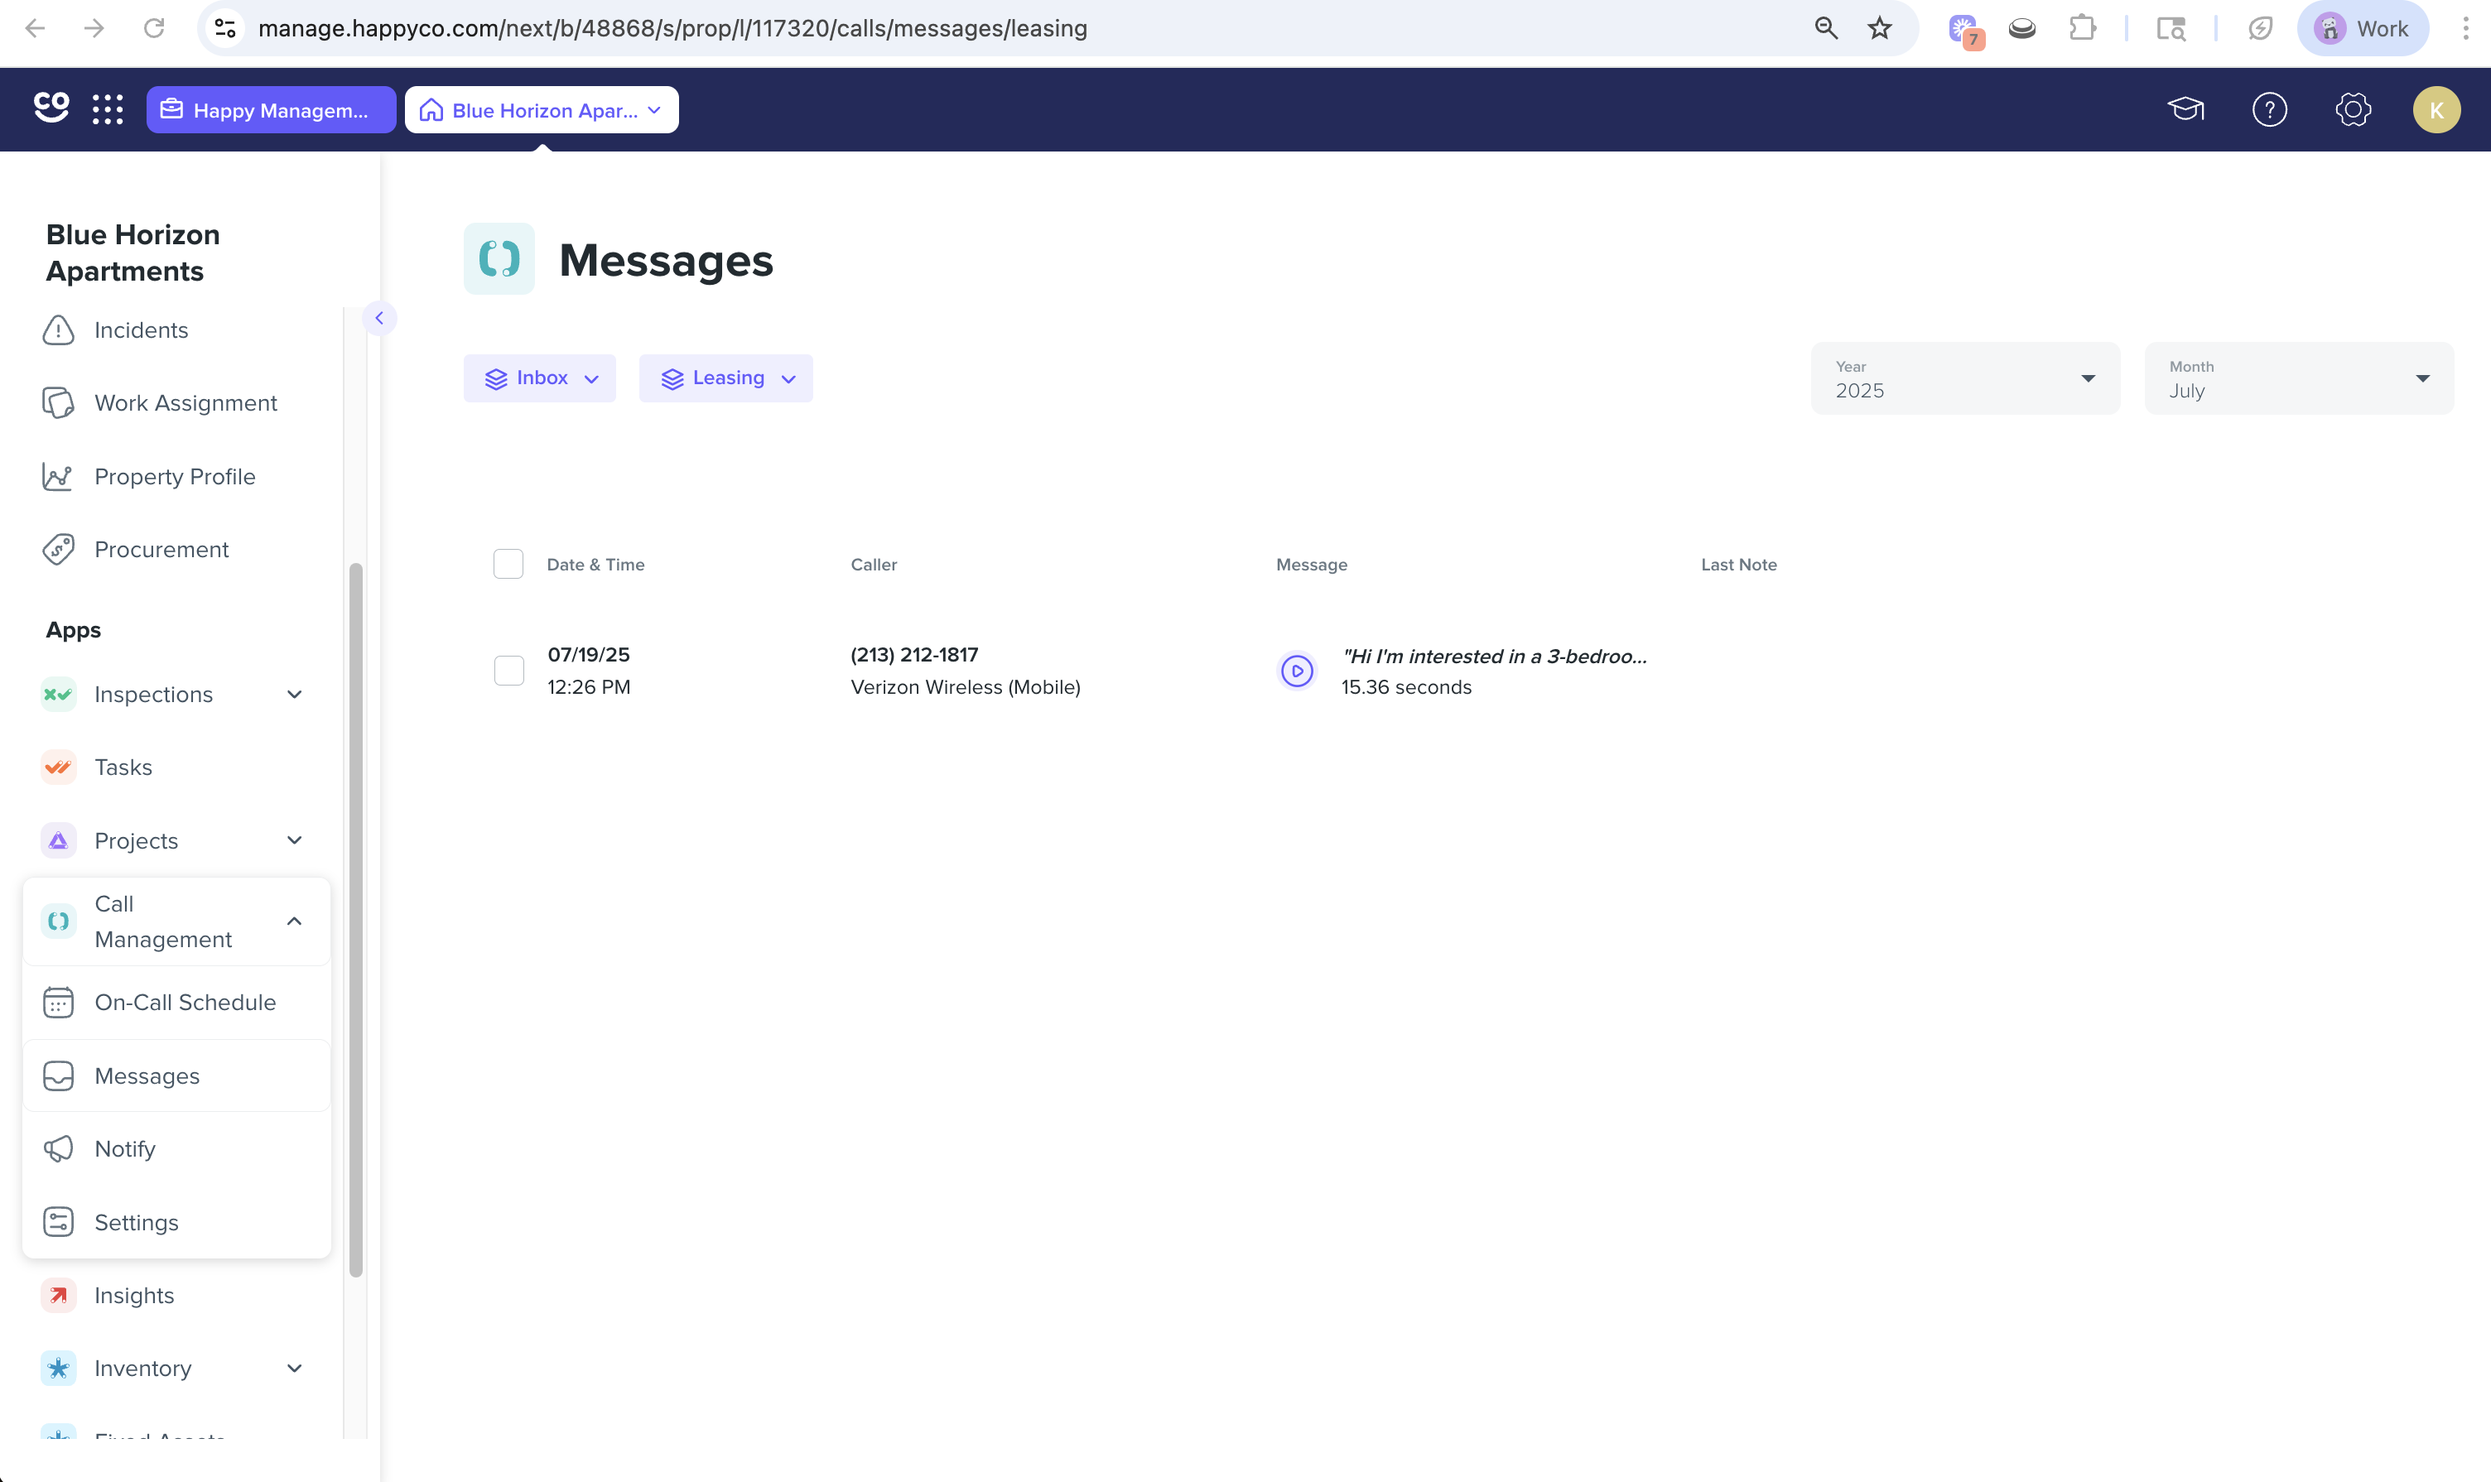Click the HappyCo logo icon
This screenshot has width=2491, height=1482.
(51, 108)
